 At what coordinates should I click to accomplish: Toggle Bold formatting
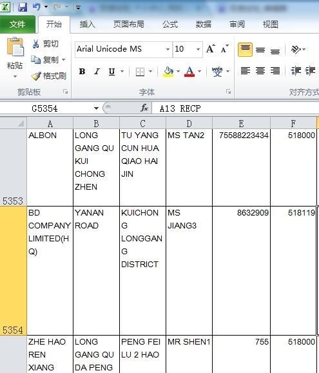82,72
